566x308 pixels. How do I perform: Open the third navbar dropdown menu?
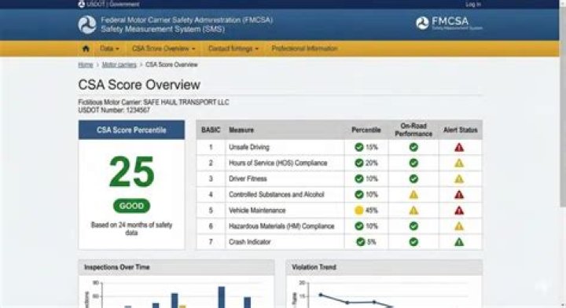pos(233,49)
